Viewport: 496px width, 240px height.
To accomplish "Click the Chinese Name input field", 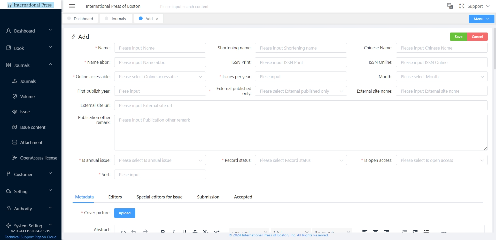I will (442, 48).
